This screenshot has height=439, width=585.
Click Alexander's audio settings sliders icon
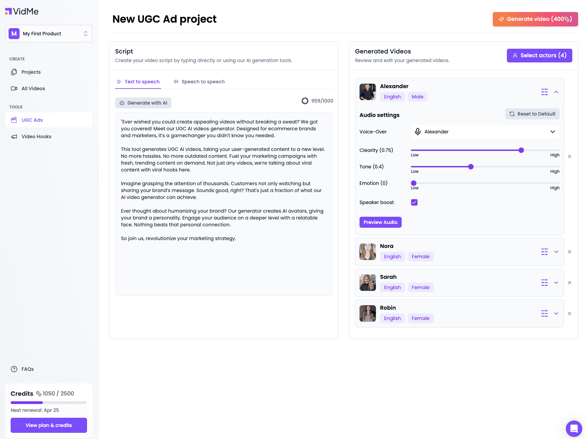(x=545, y=92)
